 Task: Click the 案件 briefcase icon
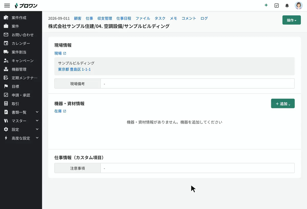6,26
